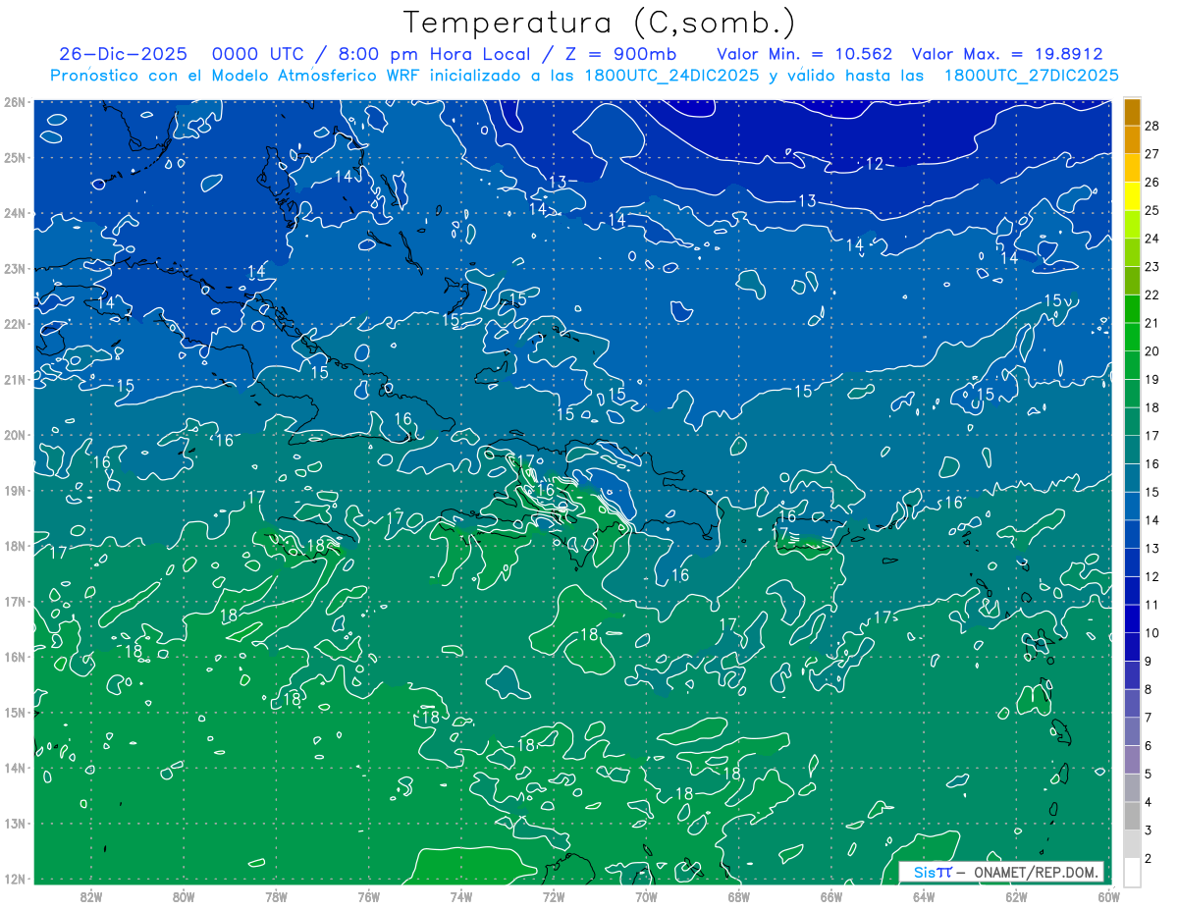Click the "80W" longitude axis label
Image resolution: width=1178 pixels, height=910 pixels.
tap(184, 897)
